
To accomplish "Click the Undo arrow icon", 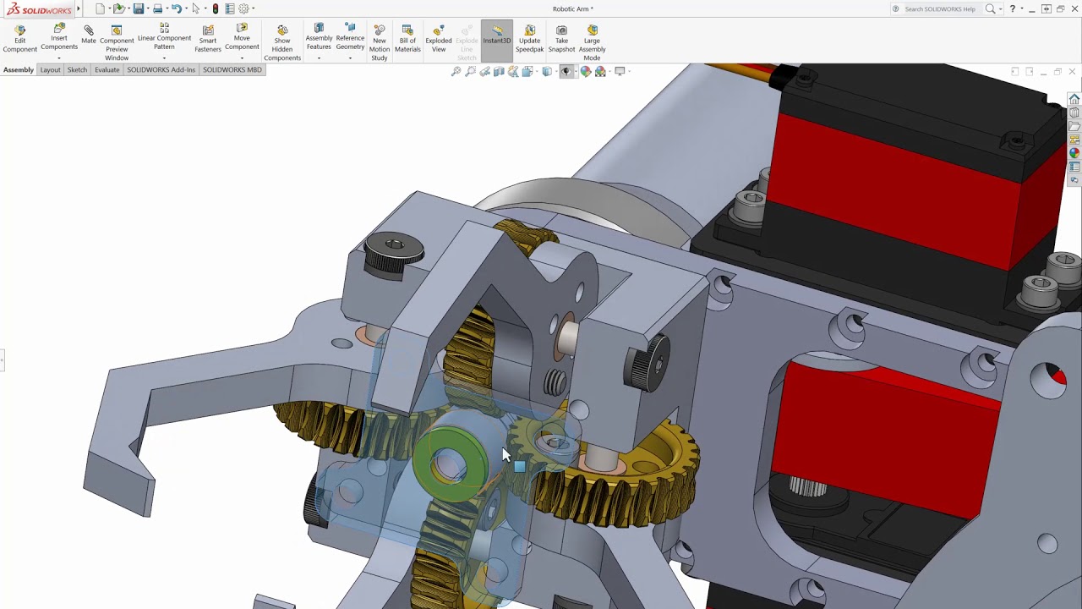I will pos(177,8).
